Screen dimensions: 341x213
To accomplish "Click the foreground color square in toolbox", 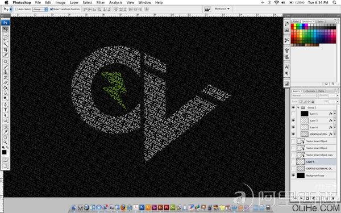I will 5,152.
